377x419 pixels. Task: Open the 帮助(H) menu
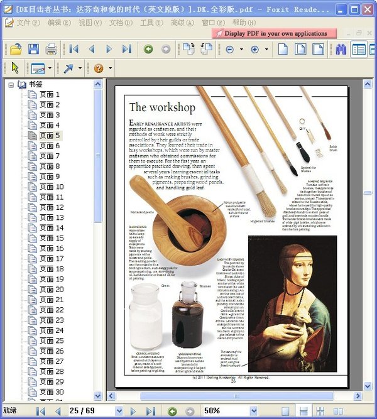click(x=244, y=23)
